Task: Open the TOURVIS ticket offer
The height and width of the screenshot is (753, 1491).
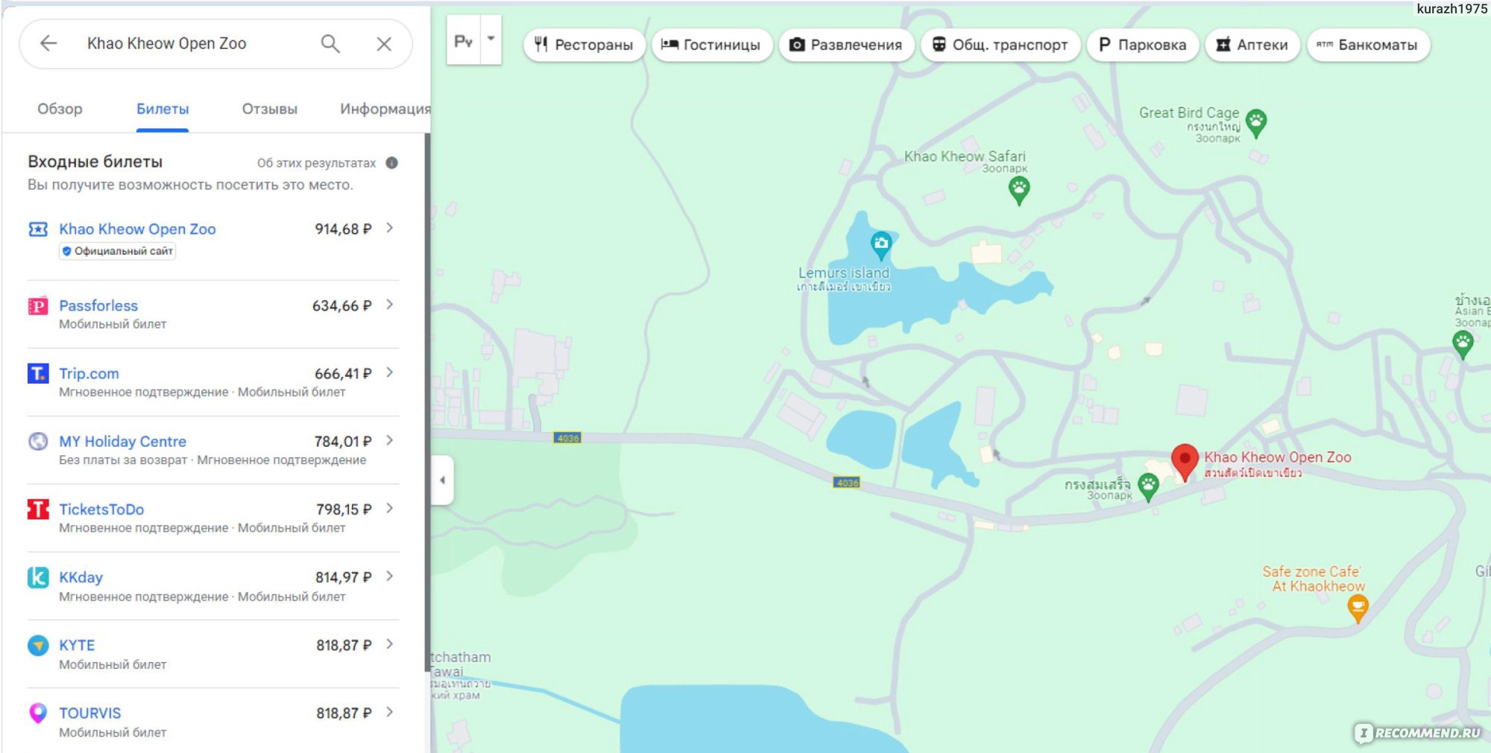Action: (89, 713)
